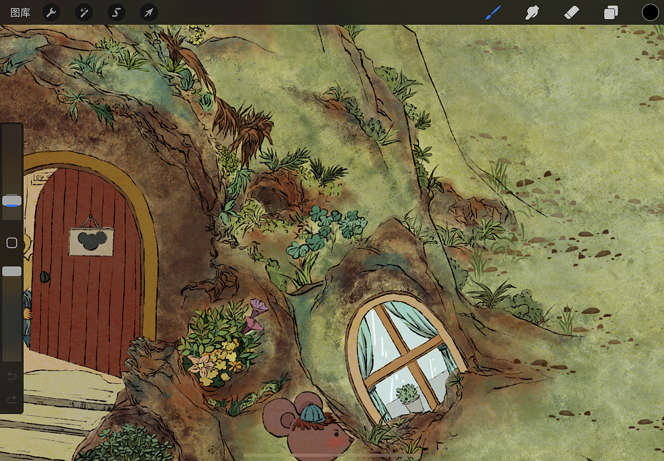Activate the Selection tool

(116, 12)
